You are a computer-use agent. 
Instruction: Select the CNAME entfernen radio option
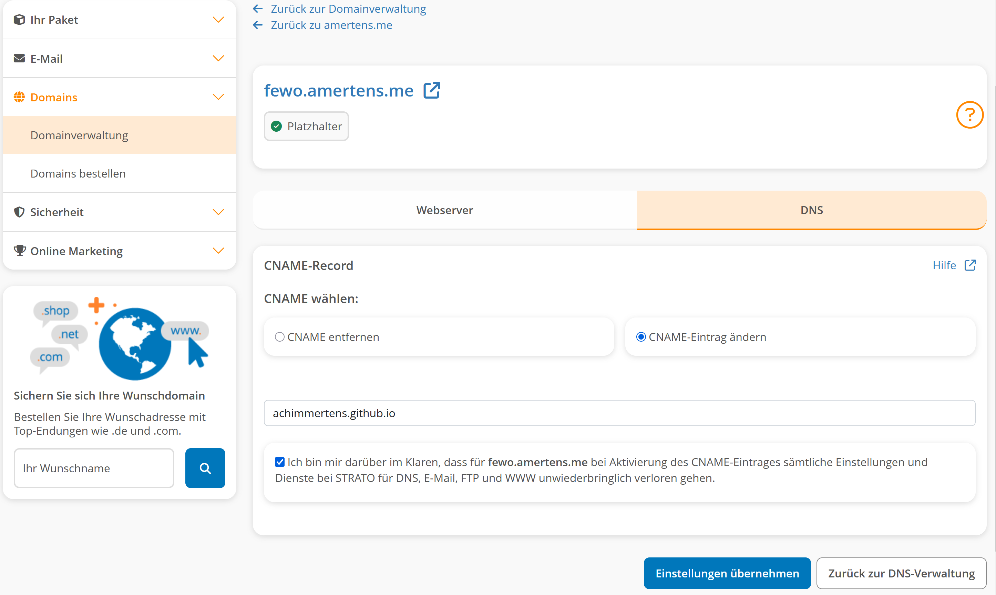280,337
